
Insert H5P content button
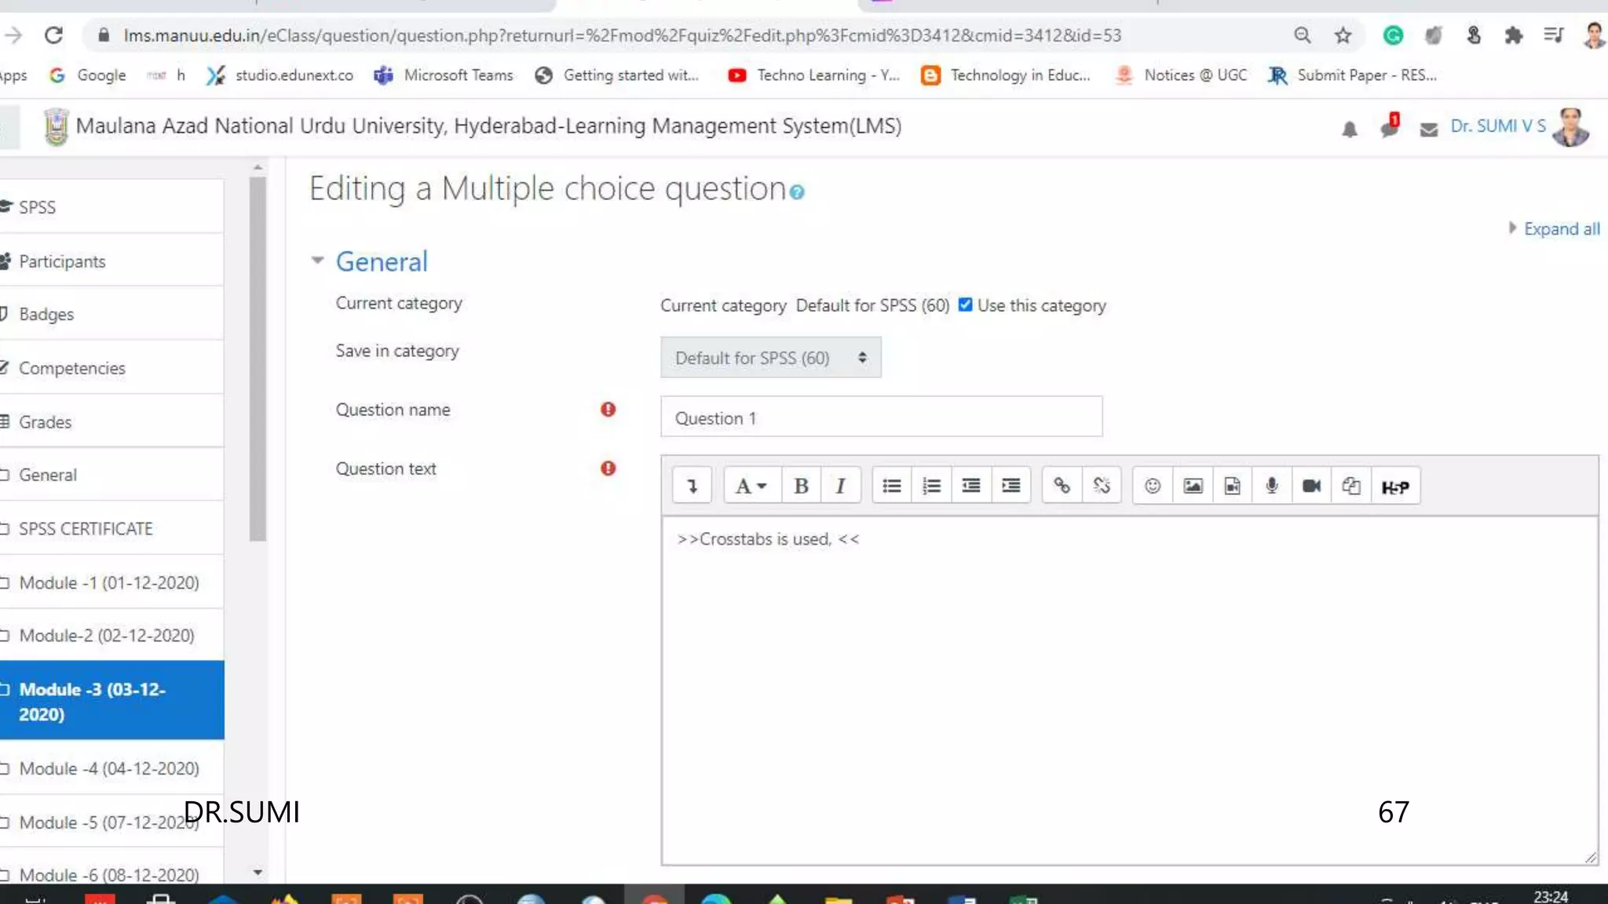point(1394,487)
